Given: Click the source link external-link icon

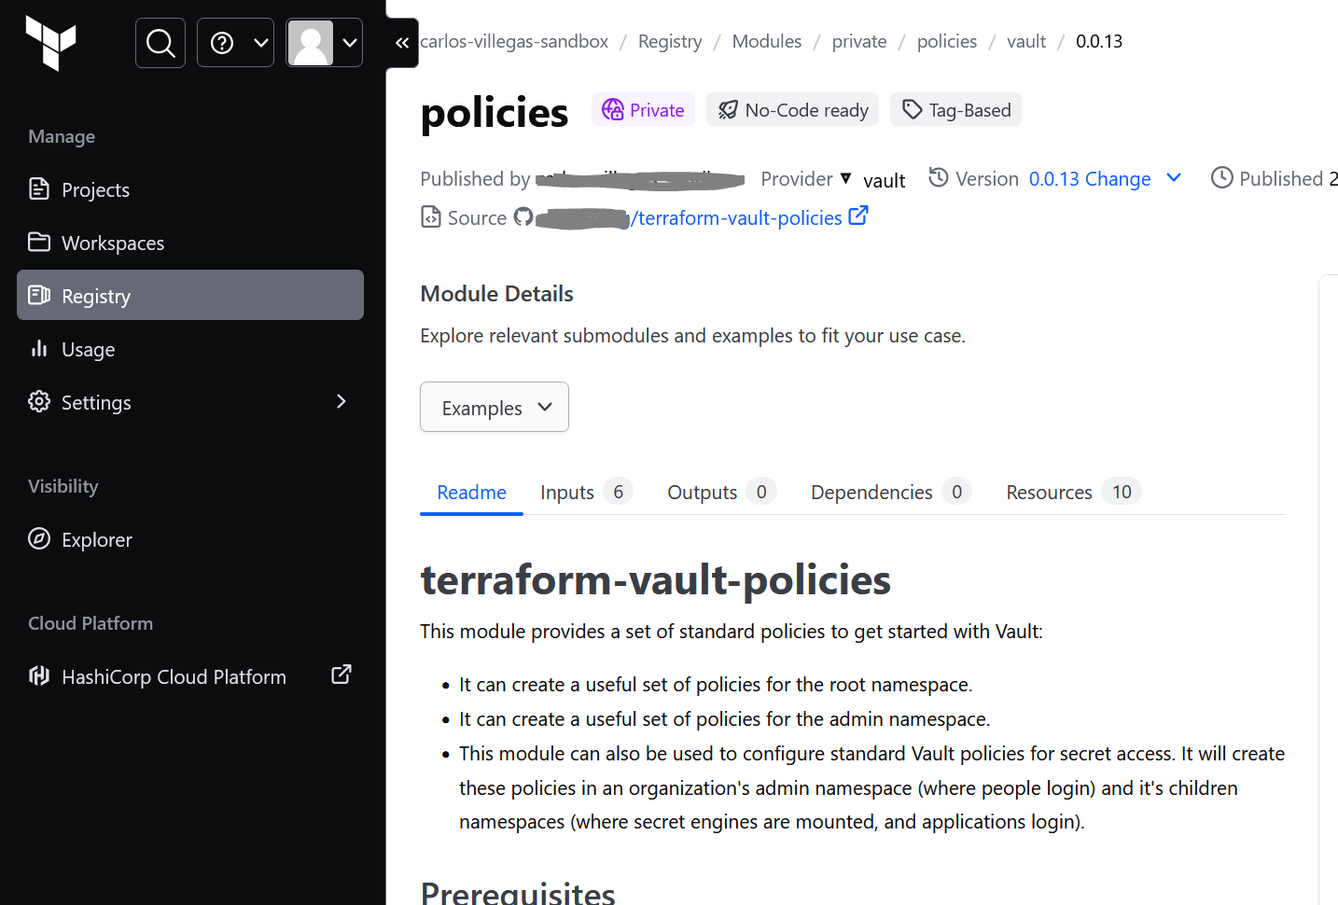Looking at the screenshot, I should click(x=858, y=216).
